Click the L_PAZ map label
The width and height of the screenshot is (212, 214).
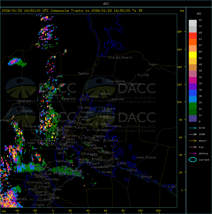pos(172,187)
